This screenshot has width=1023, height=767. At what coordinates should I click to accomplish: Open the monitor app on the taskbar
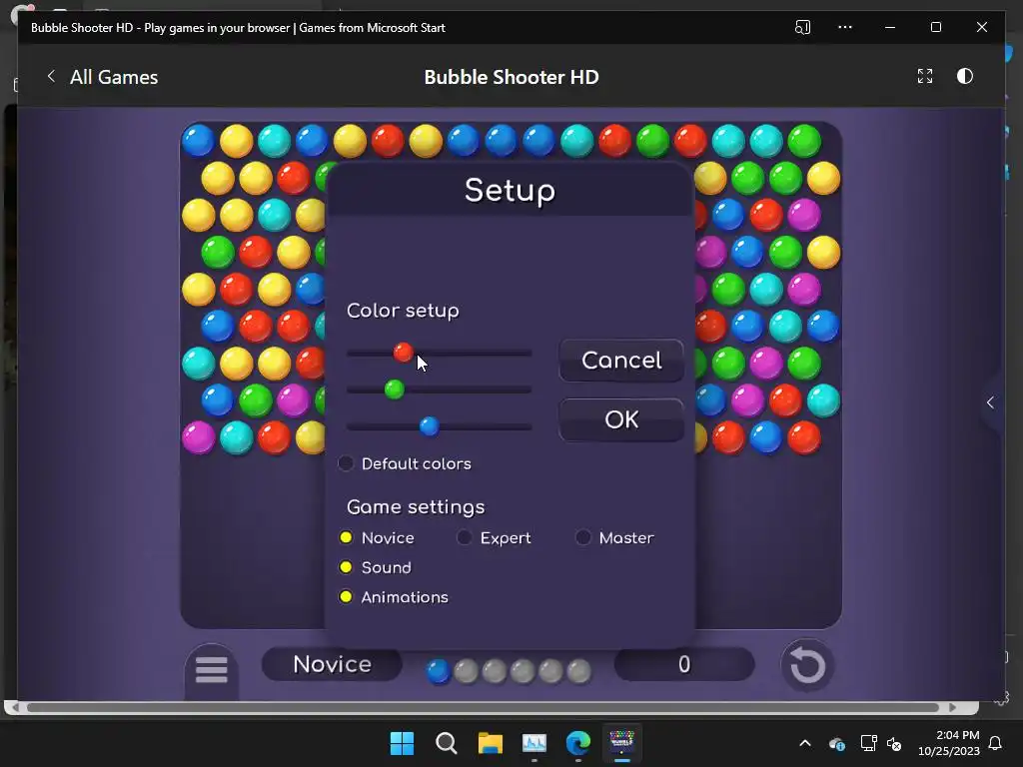534,743
